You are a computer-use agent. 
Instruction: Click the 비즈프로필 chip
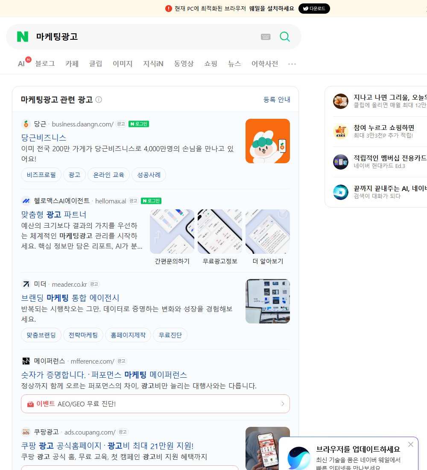pyautogui.click(x=41, y=175)
